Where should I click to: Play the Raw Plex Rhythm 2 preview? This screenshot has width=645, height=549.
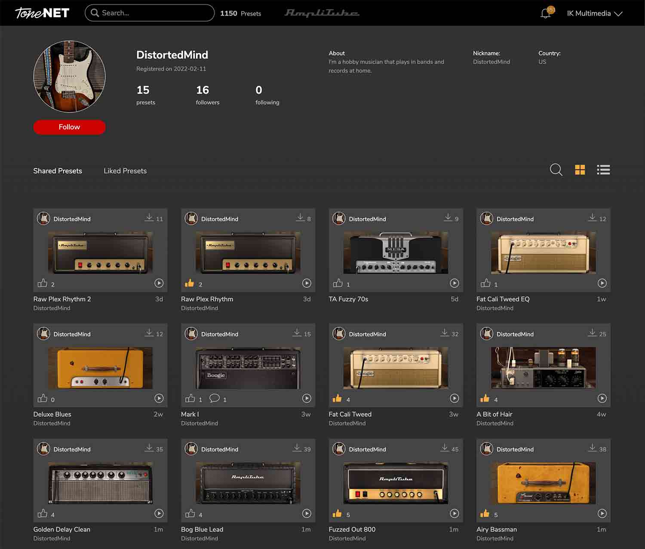point(159,283)
